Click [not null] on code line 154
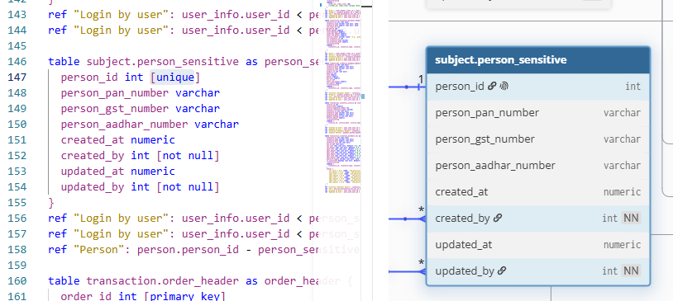The height and width of the screenshot is (301, 673). [x=188, y=187]
